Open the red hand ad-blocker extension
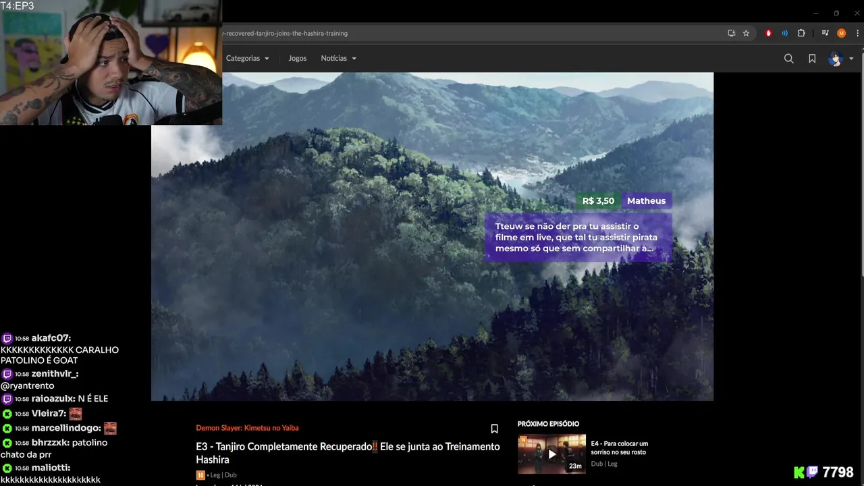 tap(768, 33)
